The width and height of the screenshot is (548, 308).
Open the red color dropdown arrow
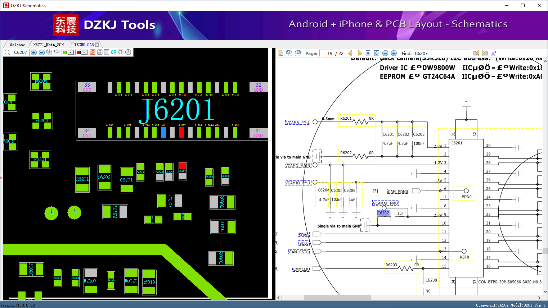coord(84,52)
